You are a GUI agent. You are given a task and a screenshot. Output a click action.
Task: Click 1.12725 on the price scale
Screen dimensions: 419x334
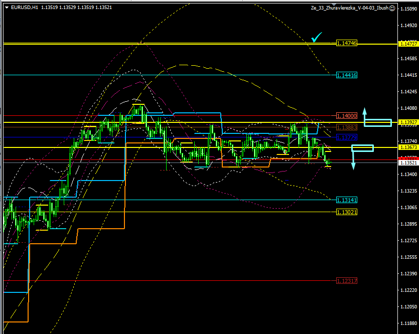point(408,241)
